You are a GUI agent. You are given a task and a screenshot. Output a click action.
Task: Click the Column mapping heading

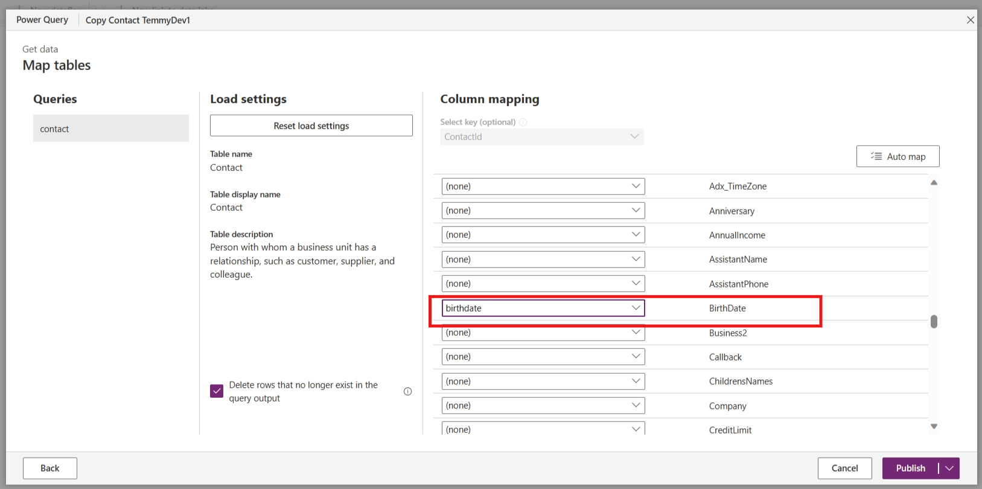tap(489, 99)
